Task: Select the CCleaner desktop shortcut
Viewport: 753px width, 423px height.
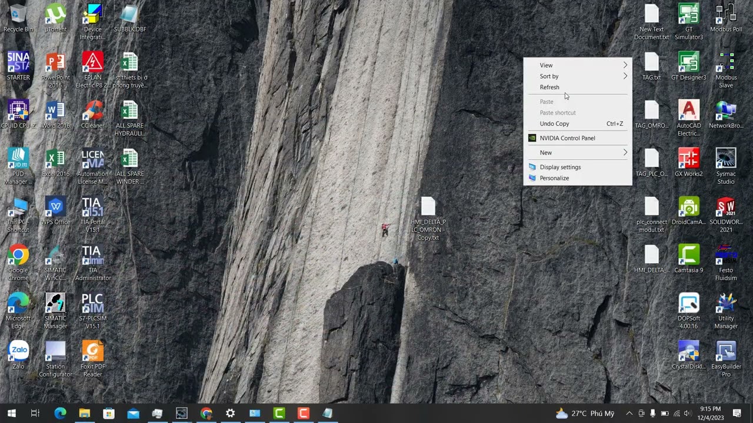Action: point(93,115)
